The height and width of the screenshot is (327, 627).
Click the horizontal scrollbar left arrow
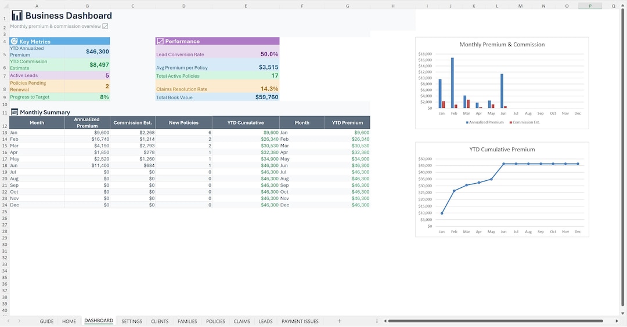click(x=385, y=321)
